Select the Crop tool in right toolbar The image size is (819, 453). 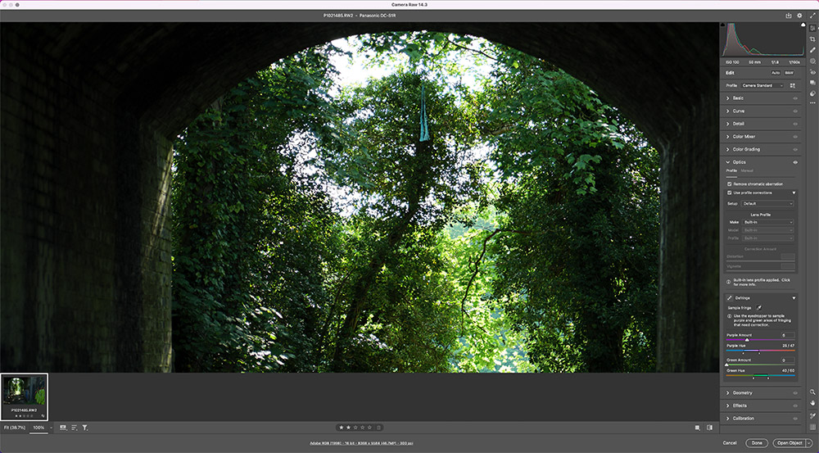pos(812,39)
